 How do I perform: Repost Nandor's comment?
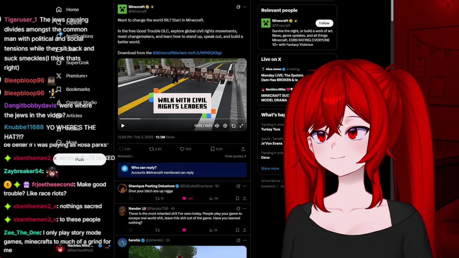(157, 230)
